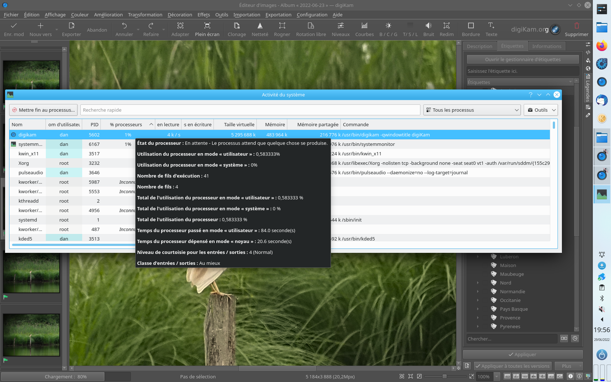Screen dimensions: 611x382
Task: Tick the Maubeuge tag checkbox
Action: [x=486, y=274]
